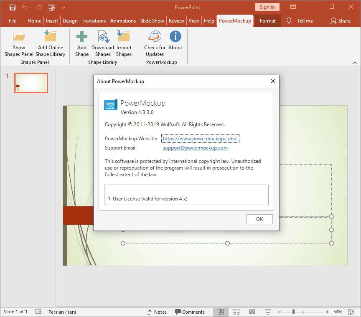The height and width of the screenshot is (317, 361).
Task: Click the About info icon
Action: tap(175, 37)
